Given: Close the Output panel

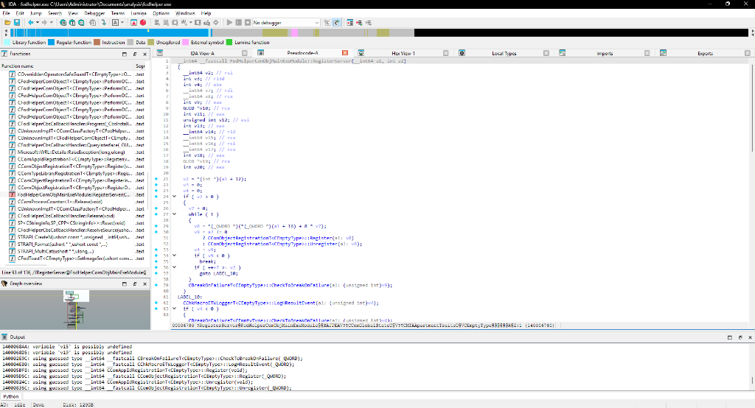Looking at the screenshot, I should (x=750, y=337).
